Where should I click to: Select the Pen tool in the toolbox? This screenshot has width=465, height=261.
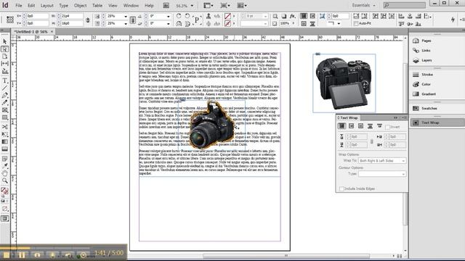click(x=5, y=95)
